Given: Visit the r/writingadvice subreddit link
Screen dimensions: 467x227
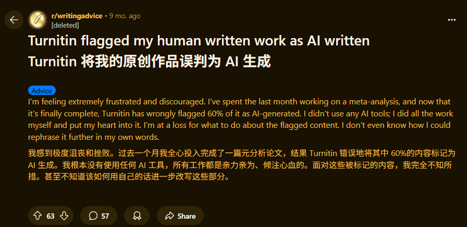Looking at the screenshot, I should pyautogui.click(x=77, y=16).
